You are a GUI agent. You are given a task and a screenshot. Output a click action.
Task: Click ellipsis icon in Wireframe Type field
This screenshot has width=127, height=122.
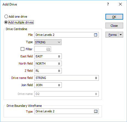(96, 112)
